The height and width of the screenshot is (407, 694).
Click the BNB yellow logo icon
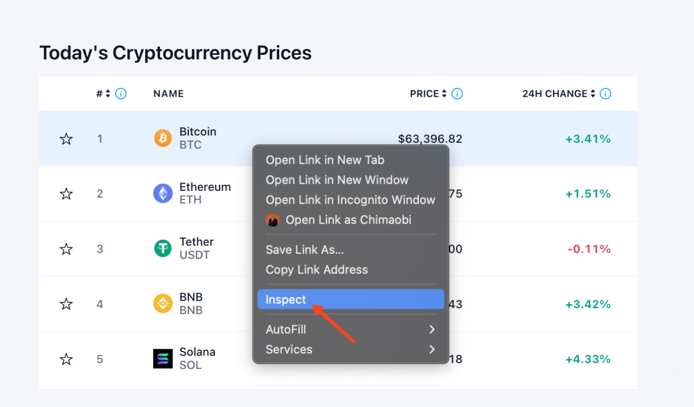click(163, 303)
